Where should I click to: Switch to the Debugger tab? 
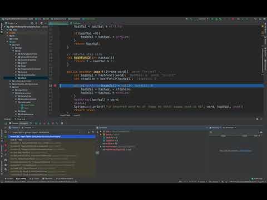click(23, 123)
